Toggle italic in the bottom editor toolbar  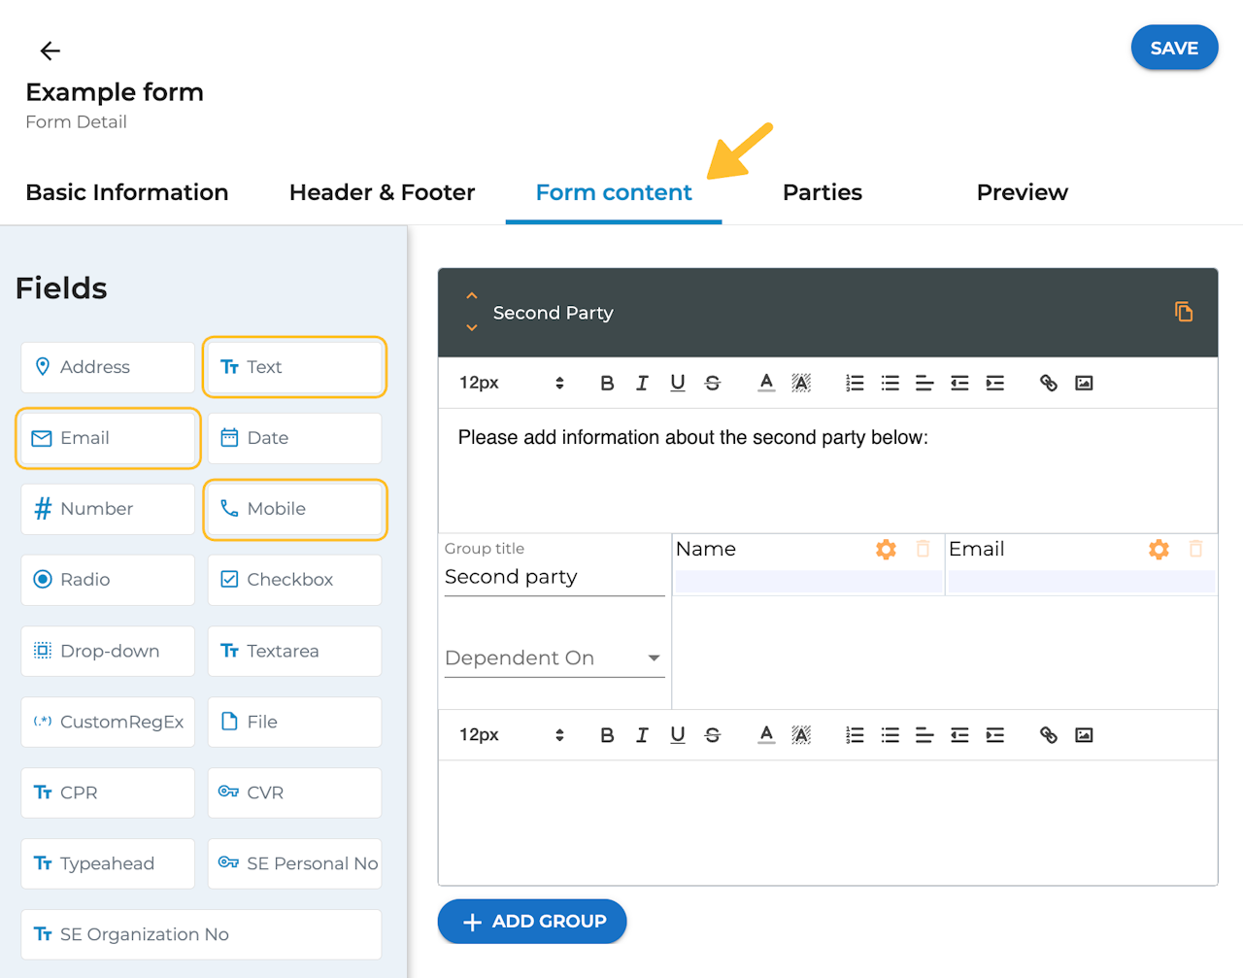point(642,735)
